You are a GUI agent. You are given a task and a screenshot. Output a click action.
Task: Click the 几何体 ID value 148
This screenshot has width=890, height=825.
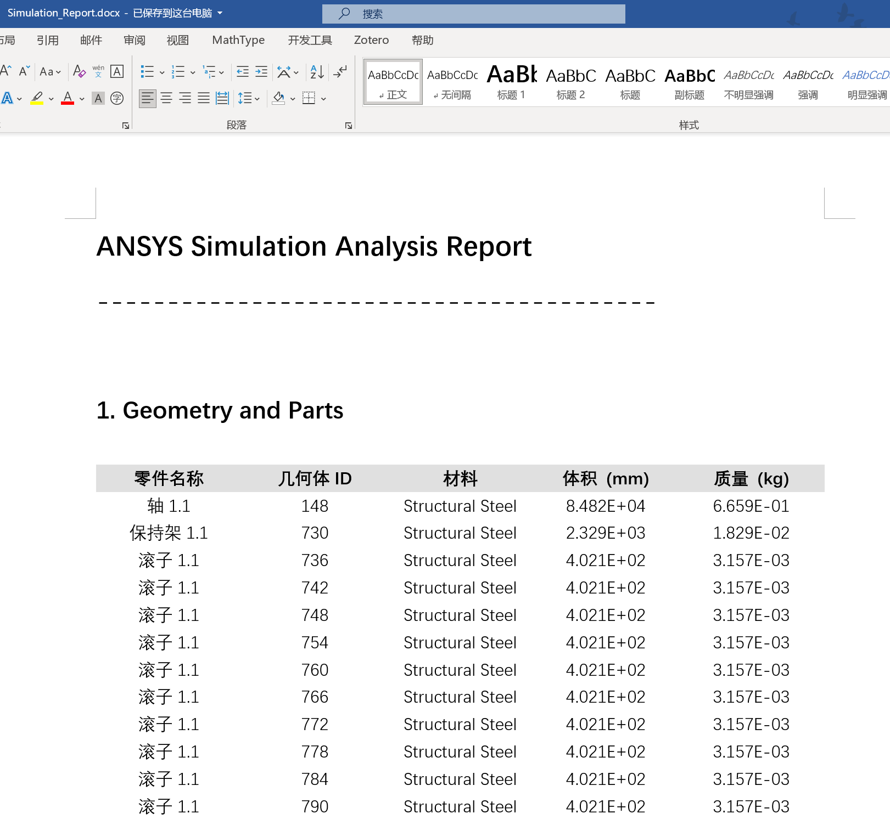pyautogui.click(x=315, y=506)
